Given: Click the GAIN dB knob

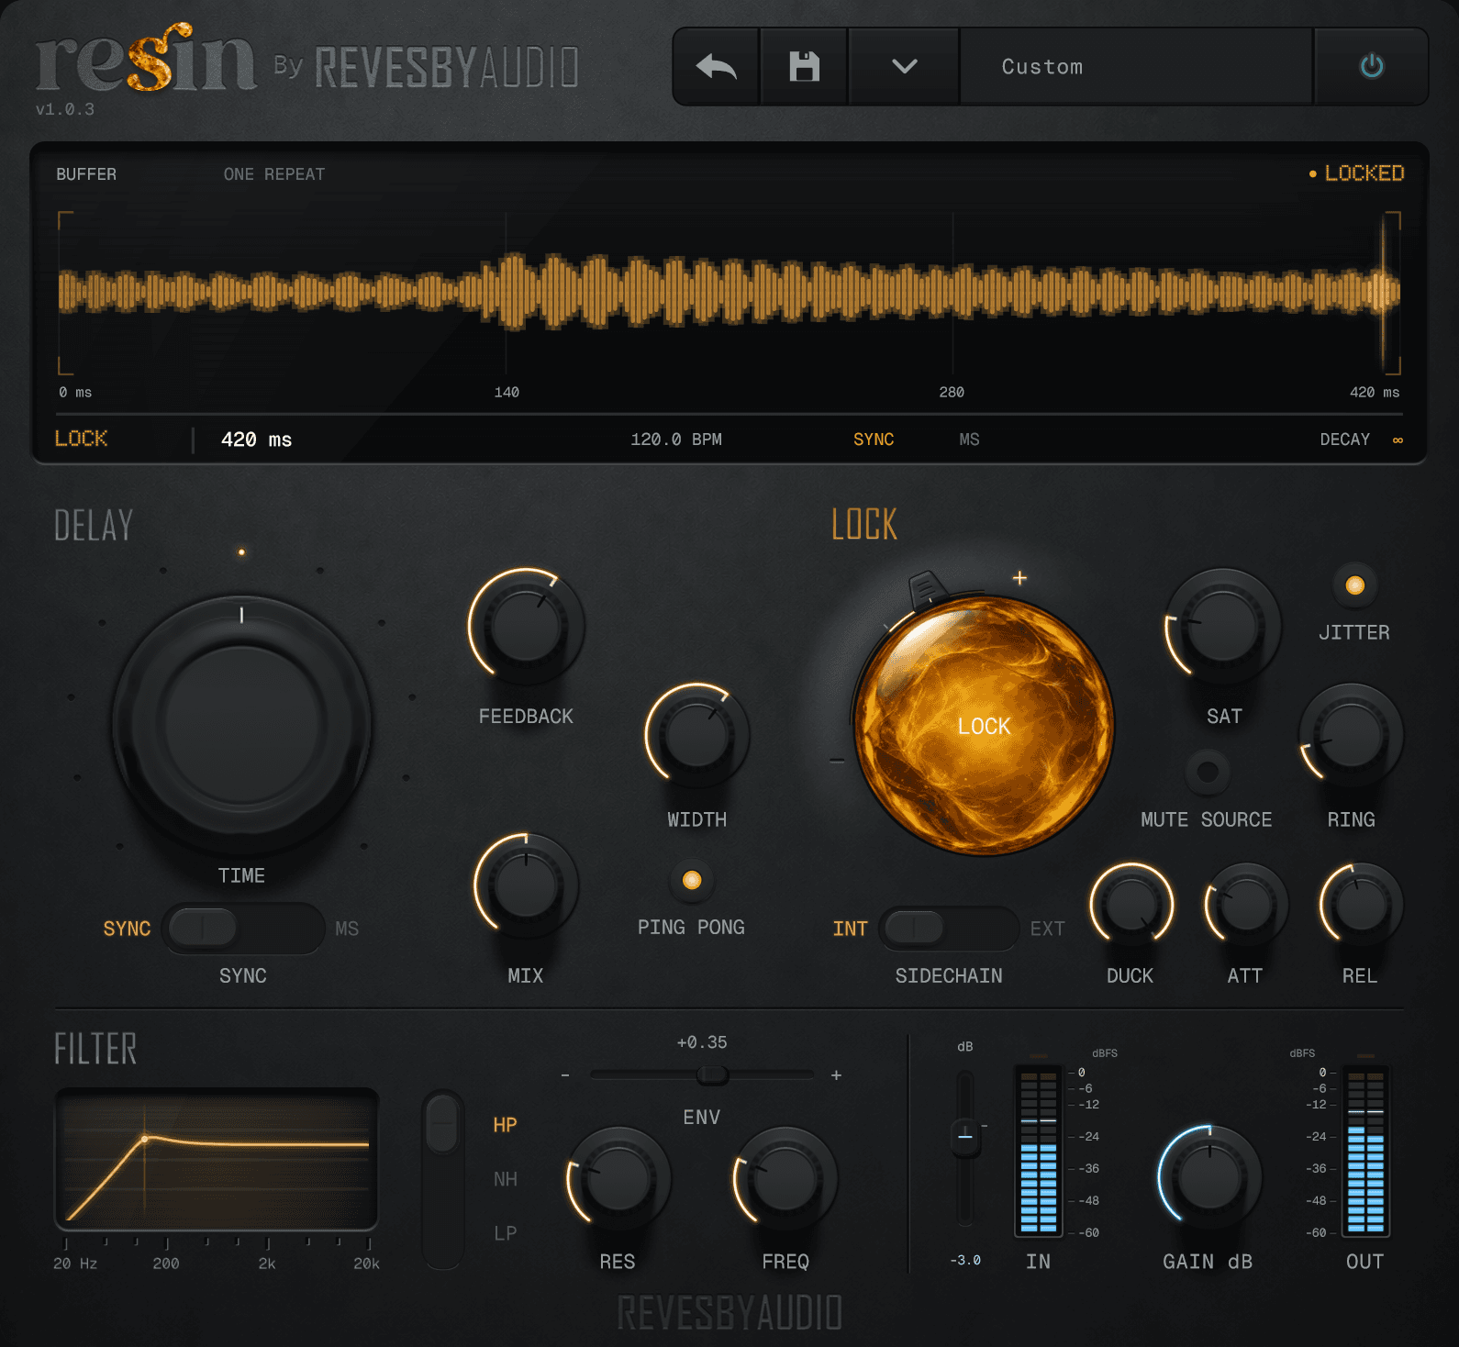Looking at the screenshot, I should point(1209,1177).
